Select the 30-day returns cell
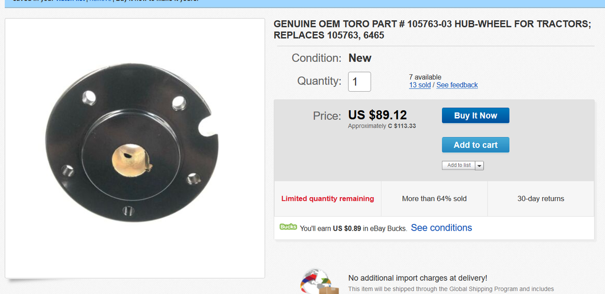The height and width of the screenshot is (294, 605). 541,199
